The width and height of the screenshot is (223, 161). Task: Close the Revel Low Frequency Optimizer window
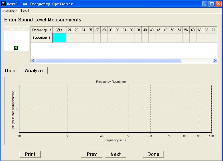tap(219, 4)
